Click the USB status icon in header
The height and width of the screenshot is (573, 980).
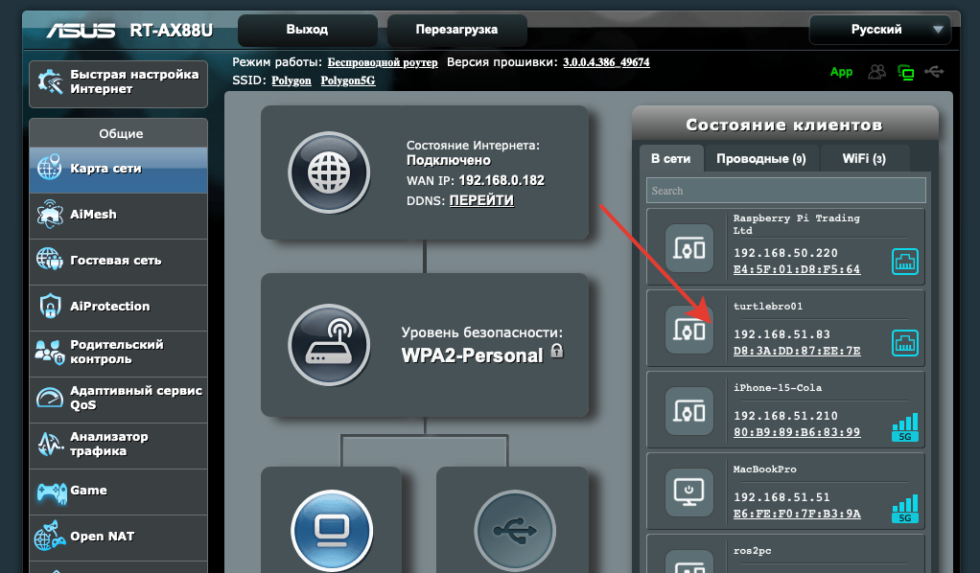point(935,72)
